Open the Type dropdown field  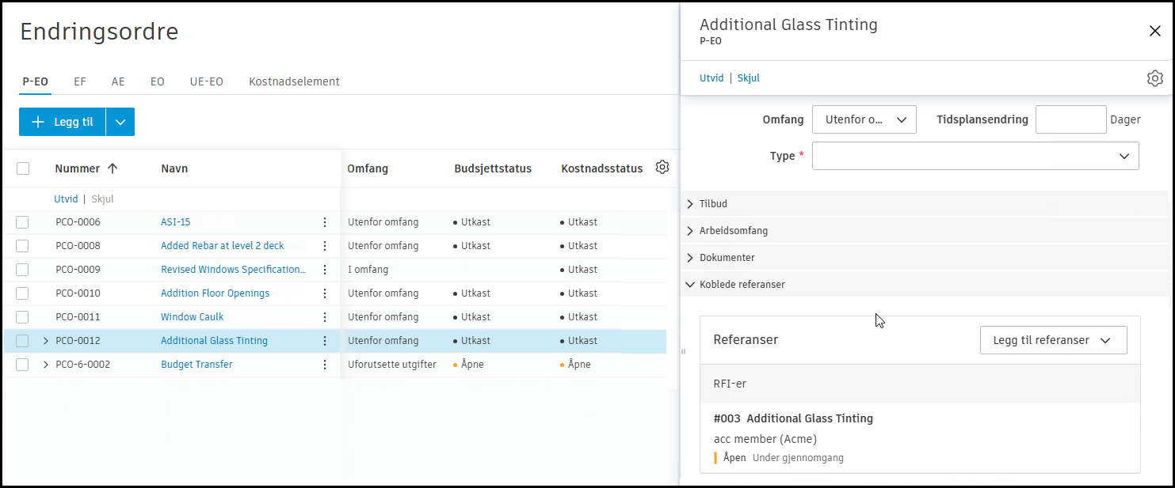975,156
